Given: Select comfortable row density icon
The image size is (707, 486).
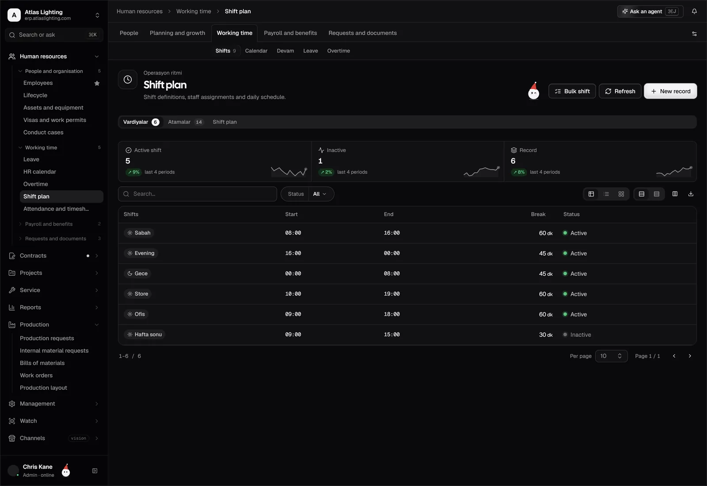Looking at the screenshot, I should 642,194.
